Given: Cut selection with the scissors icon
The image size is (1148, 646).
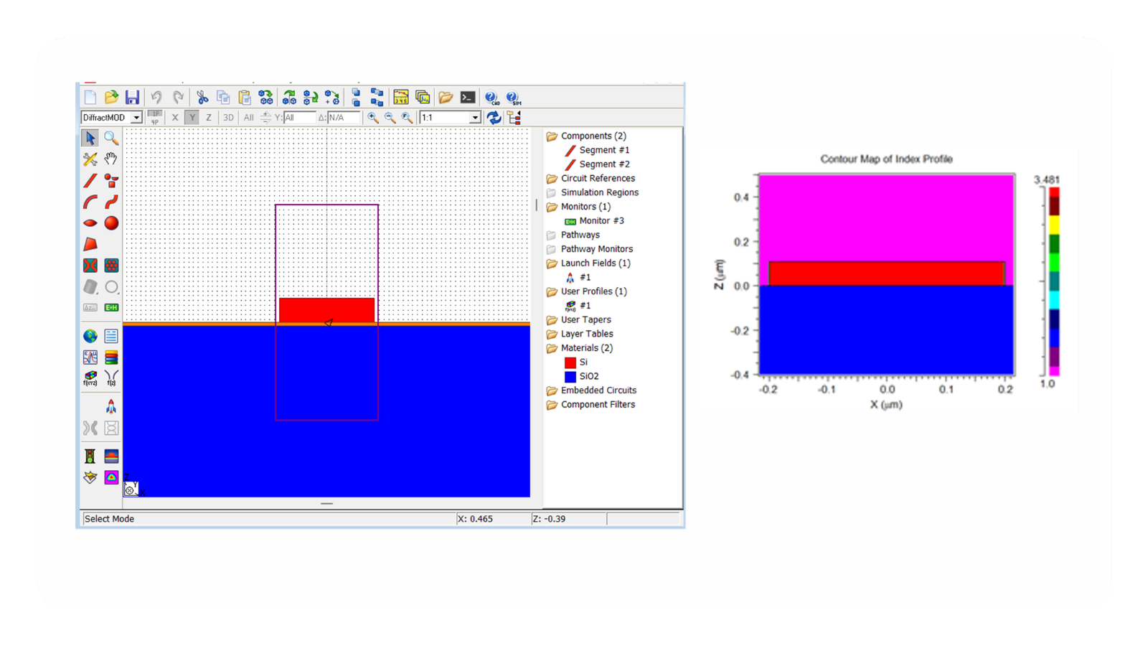Looking at the screenshot, I should click(x=202, y=98).
